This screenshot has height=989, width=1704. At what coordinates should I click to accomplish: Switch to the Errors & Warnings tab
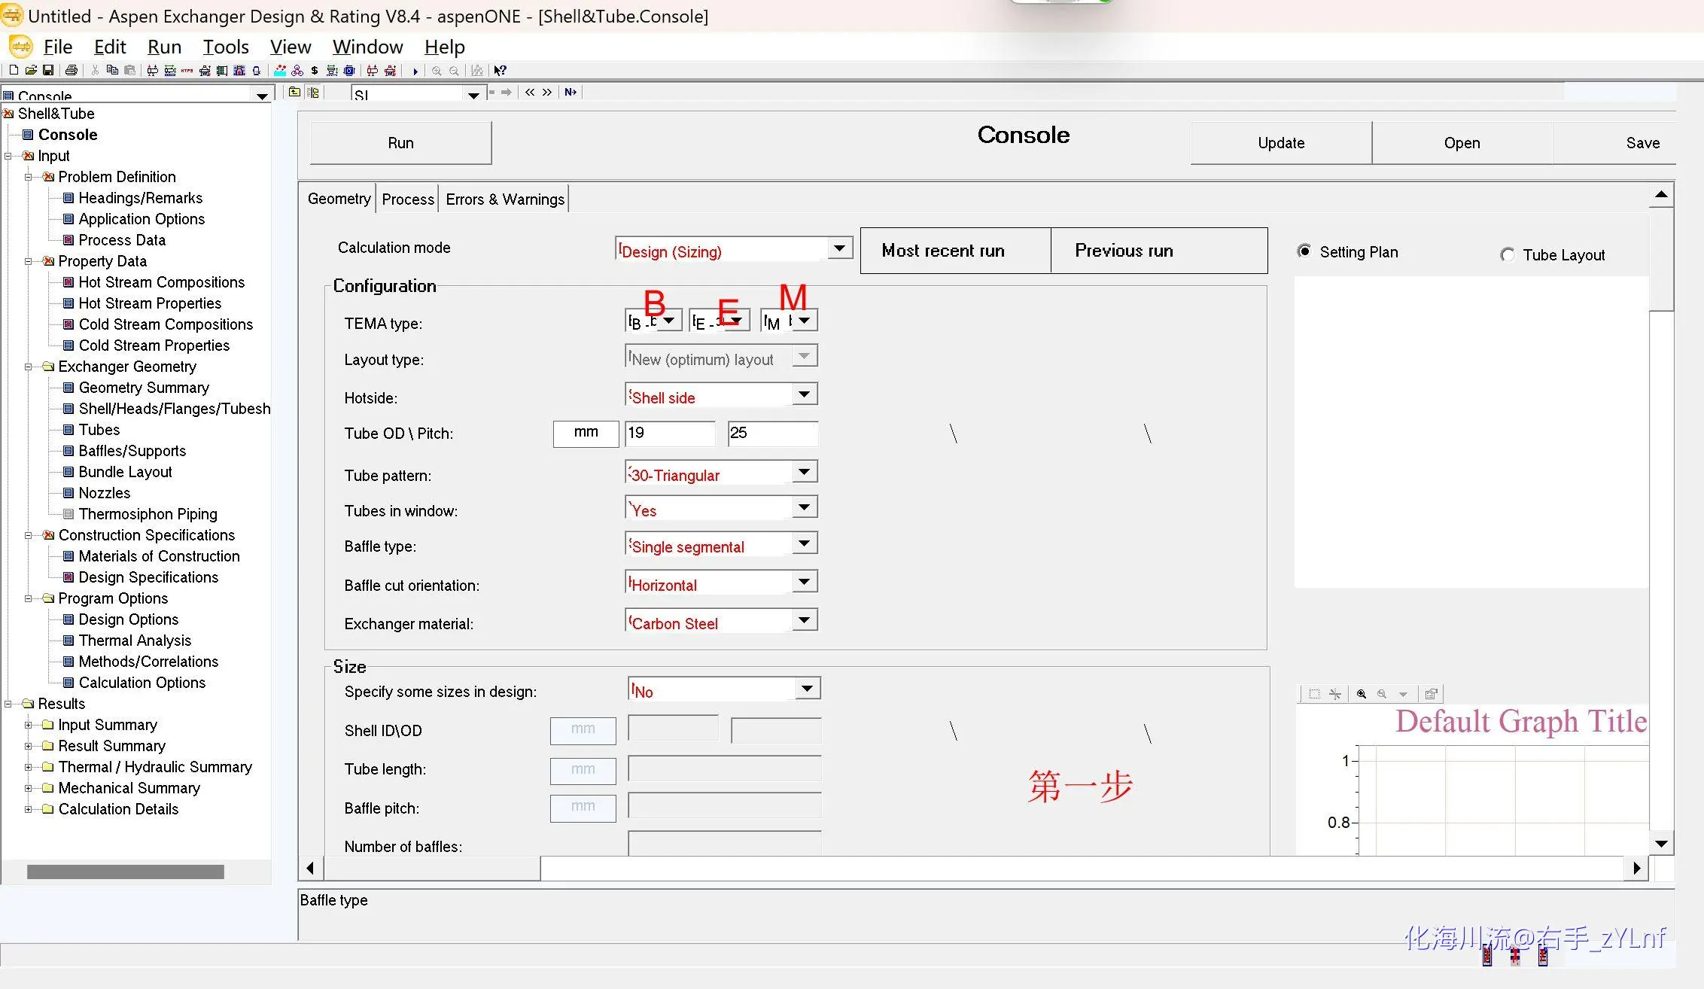[505, 199]
